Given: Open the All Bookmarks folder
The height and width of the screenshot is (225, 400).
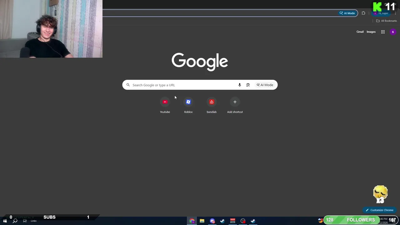Looking at the screenshot, I should (x=387, y=21).
